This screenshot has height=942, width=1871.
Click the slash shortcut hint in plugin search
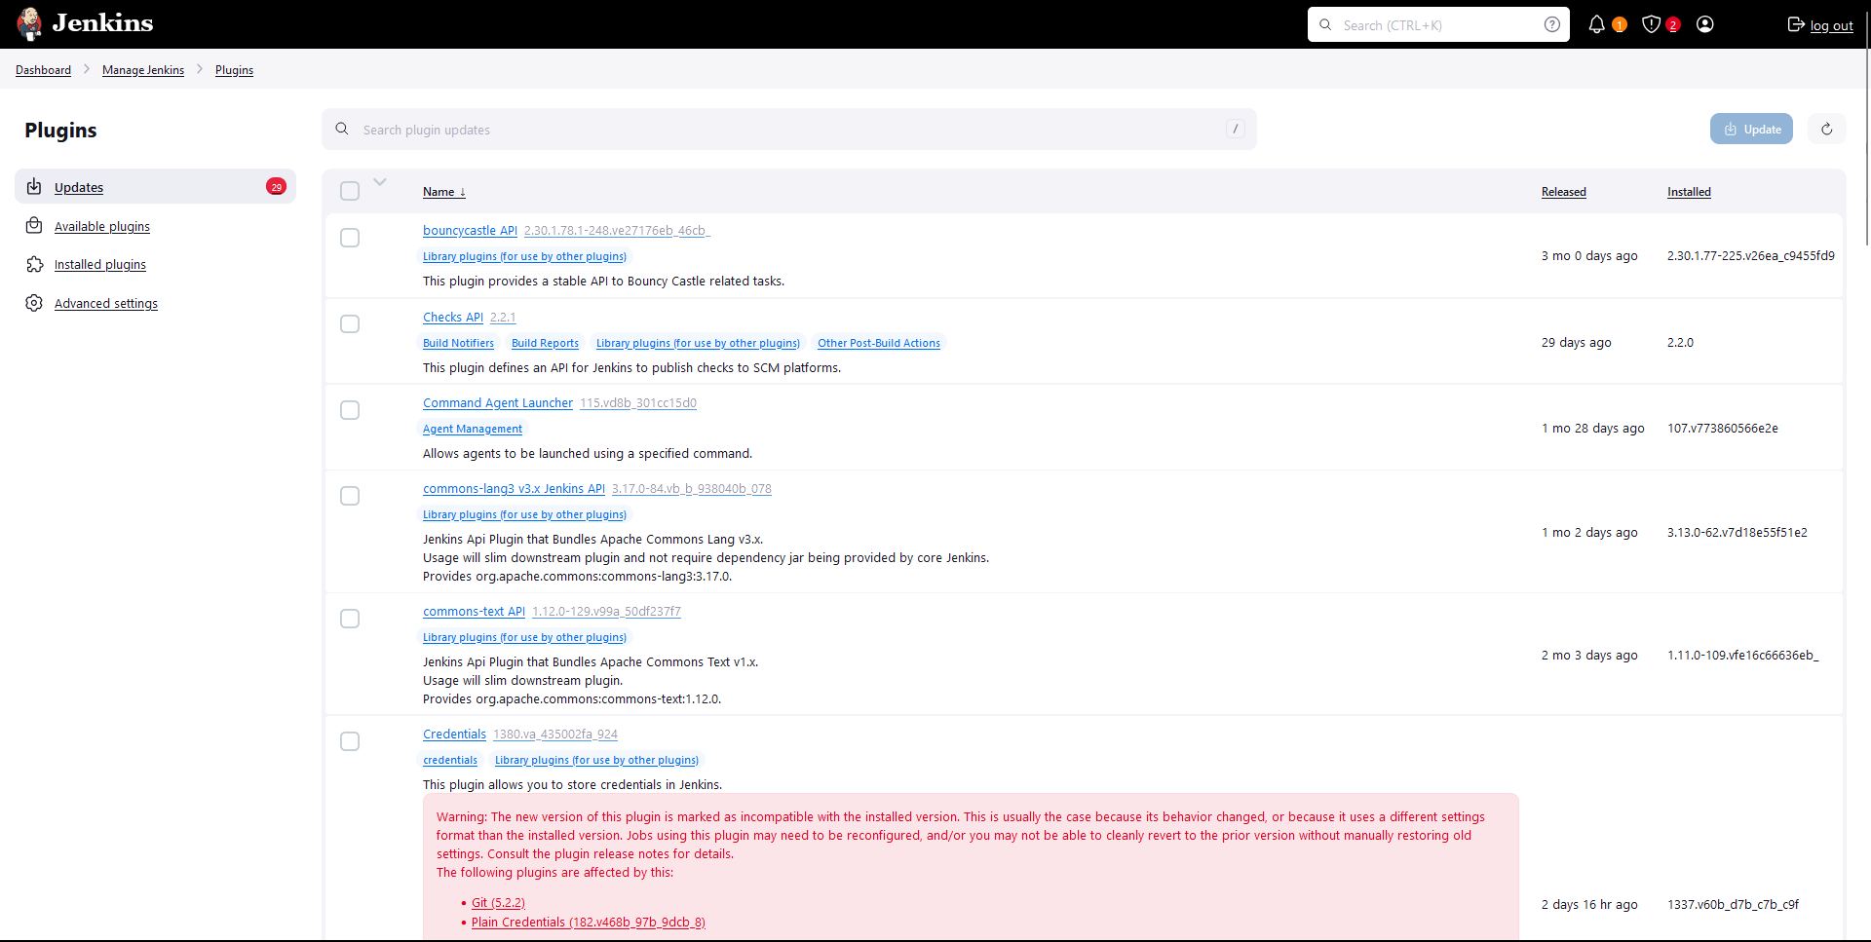(1236, 129)
